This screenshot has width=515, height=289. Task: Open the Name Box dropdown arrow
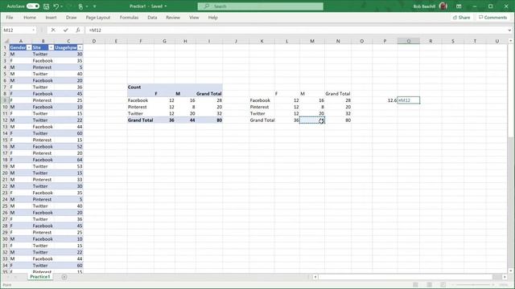tap(34, 31)
